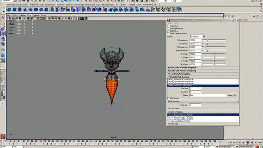Click the Interactive Playback button
Viewport: 263px width, 148px height.
click(203, 112)
